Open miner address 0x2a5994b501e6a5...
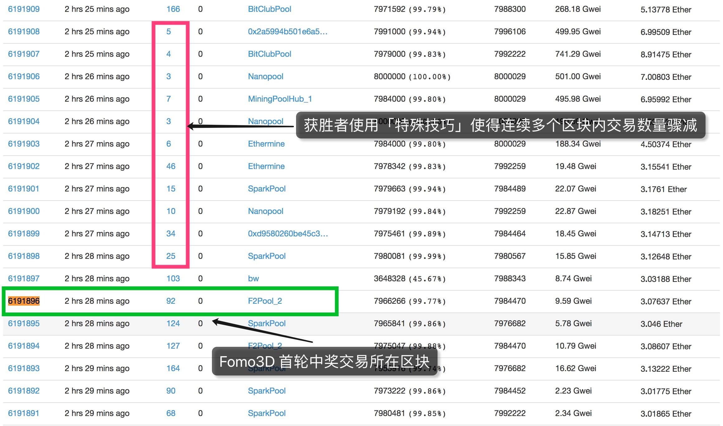Viewport: 723px width, 426px height. [288, 31]
